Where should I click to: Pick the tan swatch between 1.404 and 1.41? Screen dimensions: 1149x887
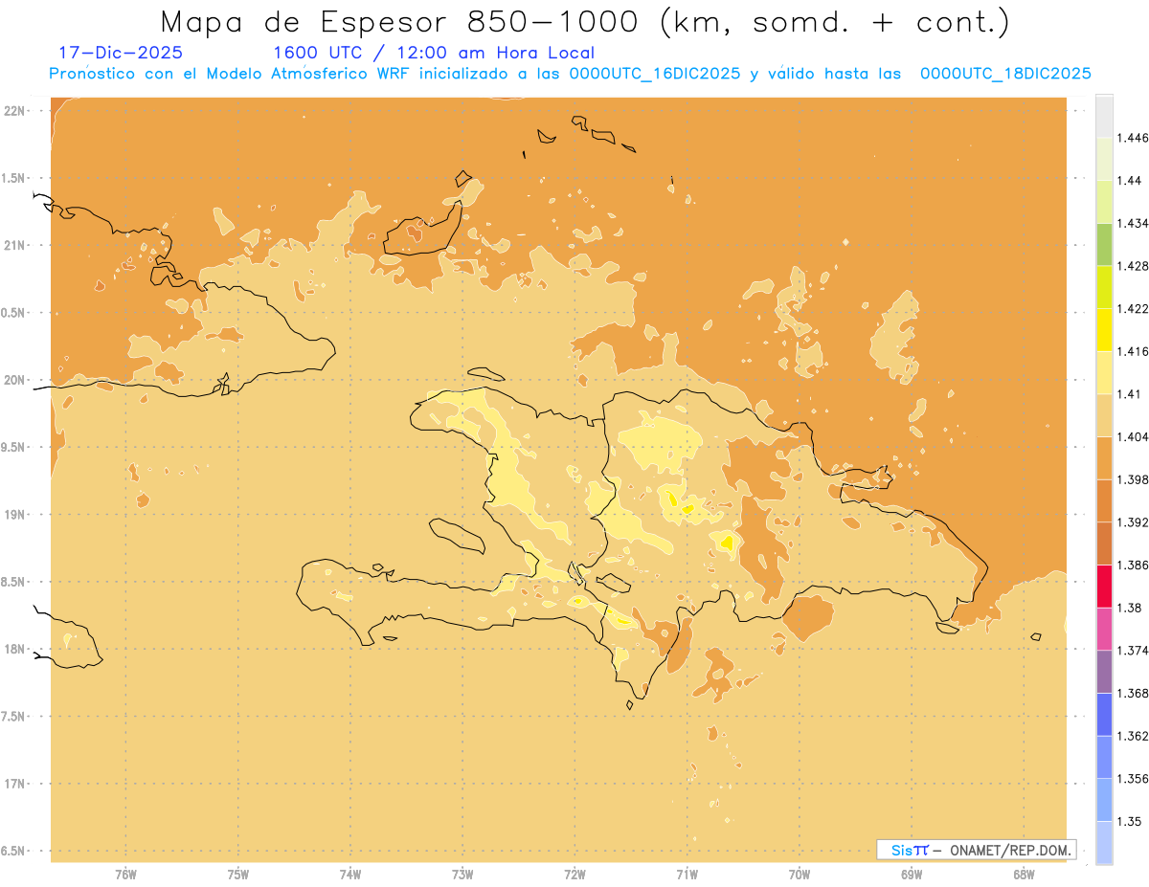tap(1104, 415)
